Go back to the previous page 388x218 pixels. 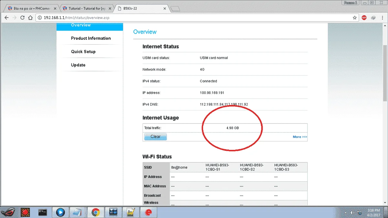tap(6, 18)
